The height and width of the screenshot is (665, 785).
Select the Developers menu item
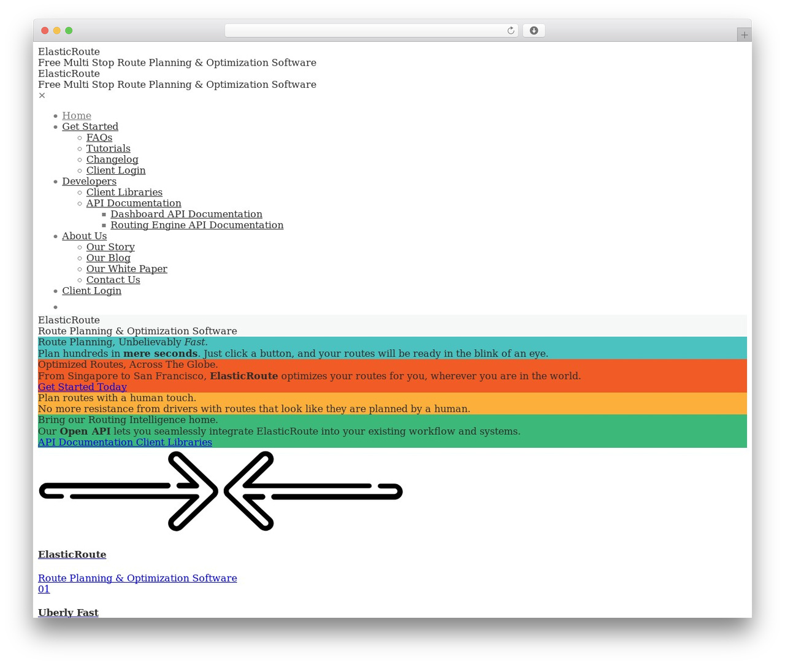[x=89, y=181]
